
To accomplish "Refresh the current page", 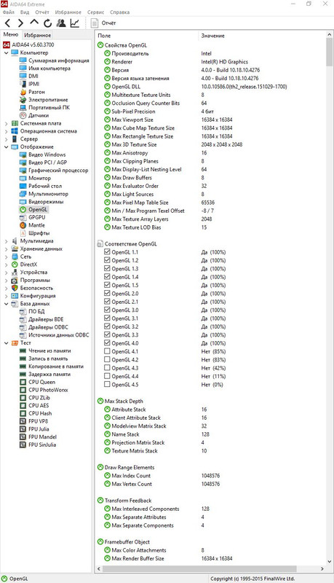I will (x=47, y=23).
